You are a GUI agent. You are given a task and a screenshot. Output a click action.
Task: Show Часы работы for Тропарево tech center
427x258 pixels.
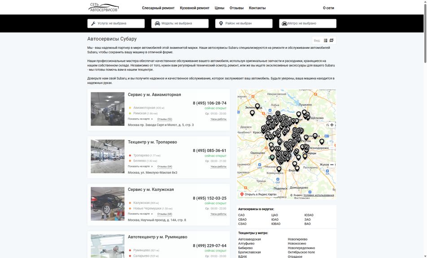point(218,167)
